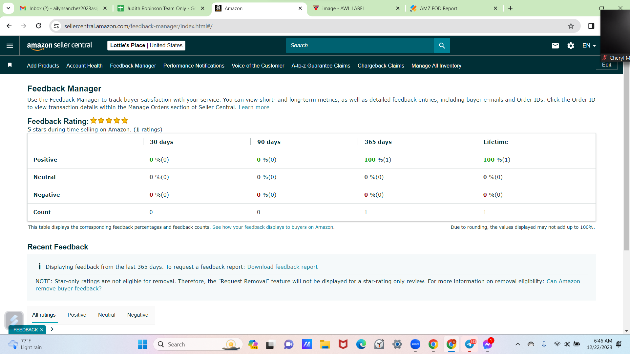Click the Edit button in navigation bar
This screenshot has height=354, width=630.
(607, 65)
